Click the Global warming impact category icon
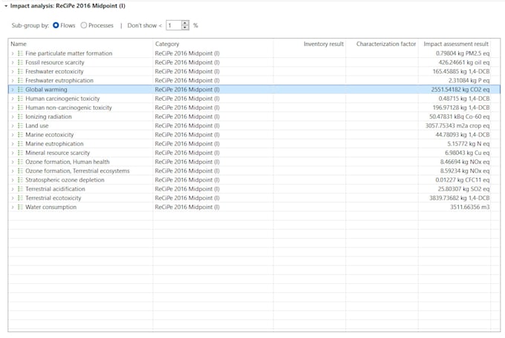This screenshot has width=505, height=338. (20, 90)
